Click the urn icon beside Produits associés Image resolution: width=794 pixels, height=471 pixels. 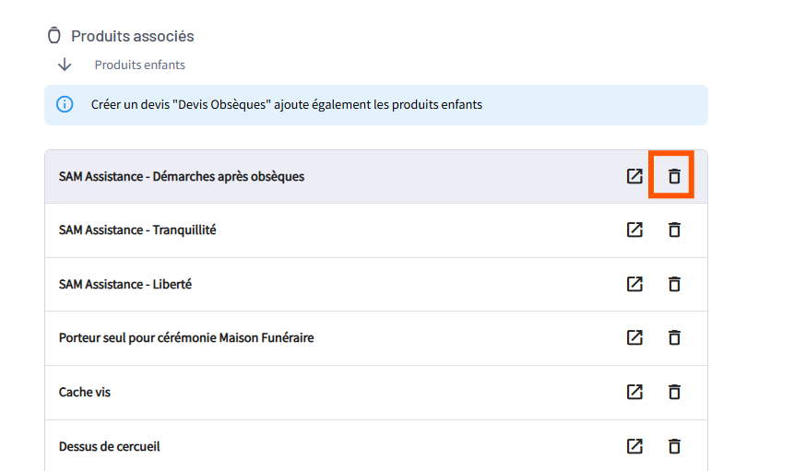pos(54,35)
